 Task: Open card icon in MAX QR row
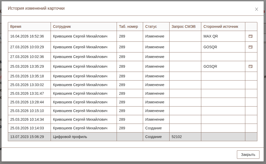(x=251, y=36)
